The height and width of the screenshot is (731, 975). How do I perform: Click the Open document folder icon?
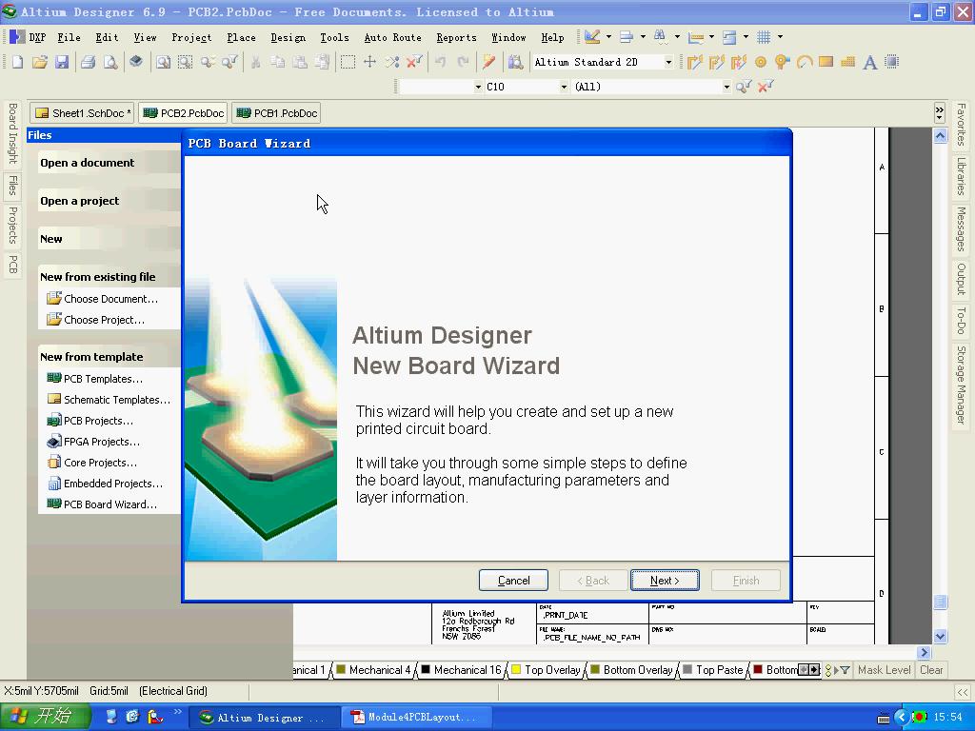coord(40,62)
